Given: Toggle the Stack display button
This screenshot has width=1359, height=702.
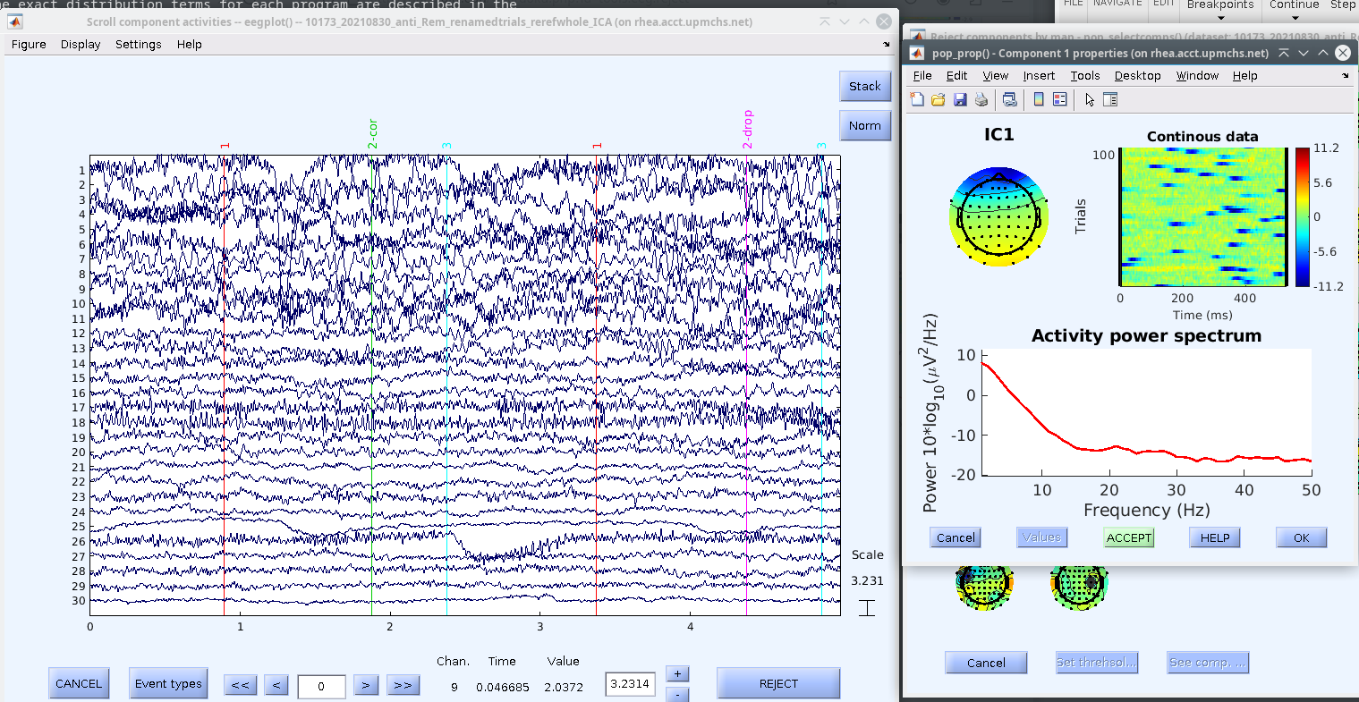Looking at the screenshot, I should click(864, 87).
